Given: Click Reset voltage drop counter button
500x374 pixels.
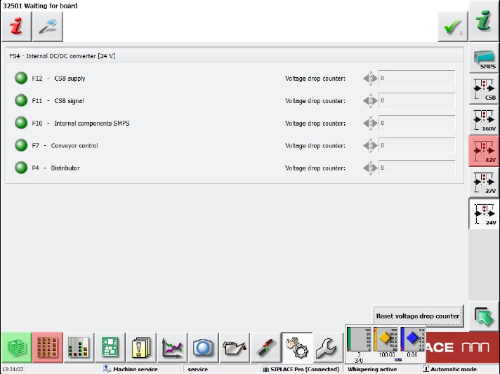Looking at the screenshot, I should pyautogui.click(x=418, y=316).
